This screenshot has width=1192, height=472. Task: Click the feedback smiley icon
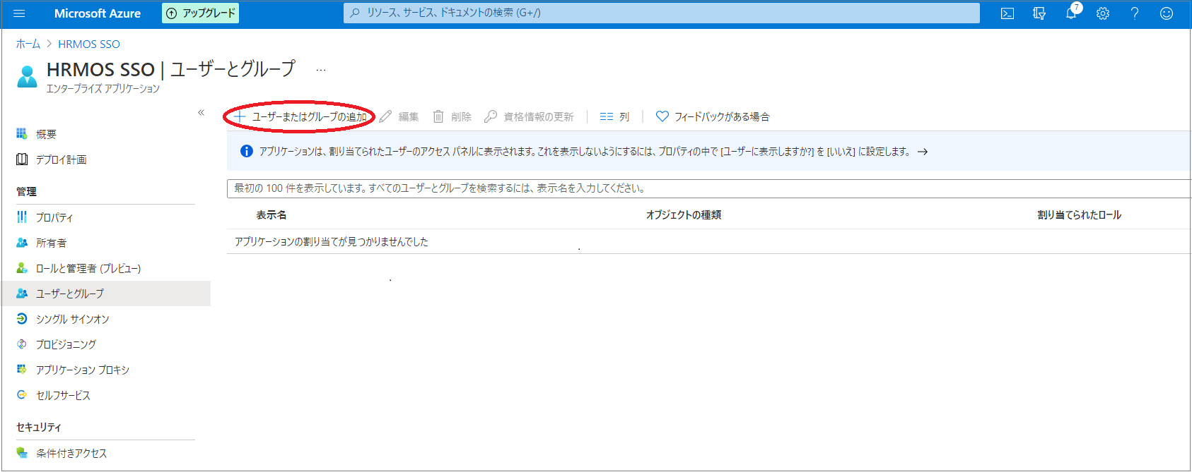click(x=1167, y=13)
